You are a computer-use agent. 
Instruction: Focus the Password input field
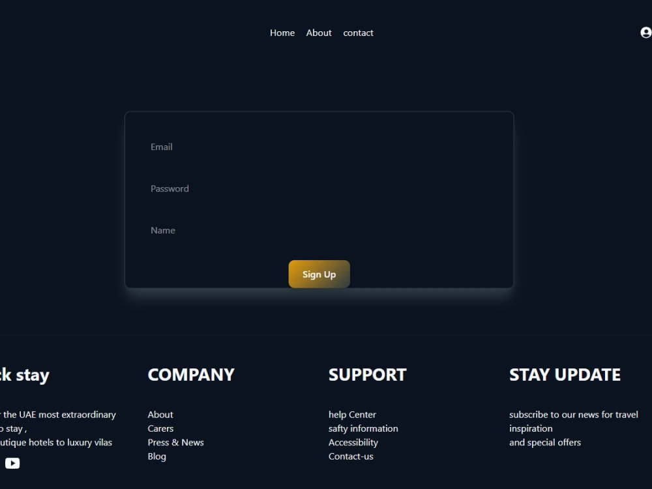[319, 188]
